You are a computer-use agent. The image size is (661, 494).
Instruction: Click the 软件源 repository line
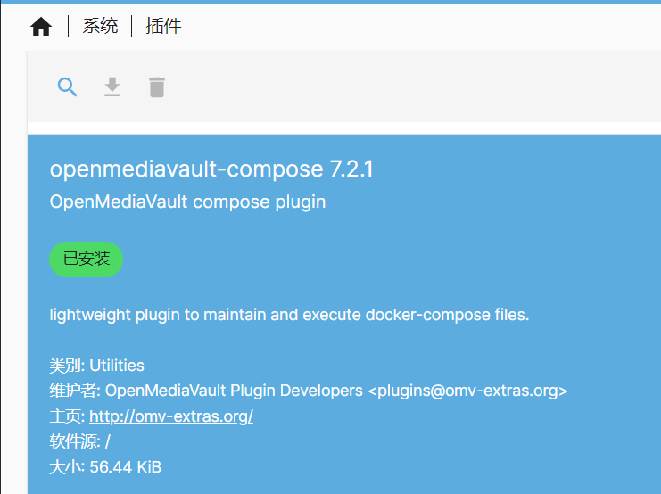[x=79, y=441]
